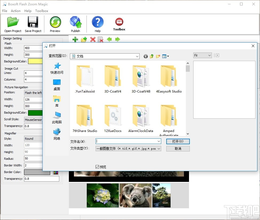Move item right with green arrow icon
The image size is (260, 220).
pos(117,39)
